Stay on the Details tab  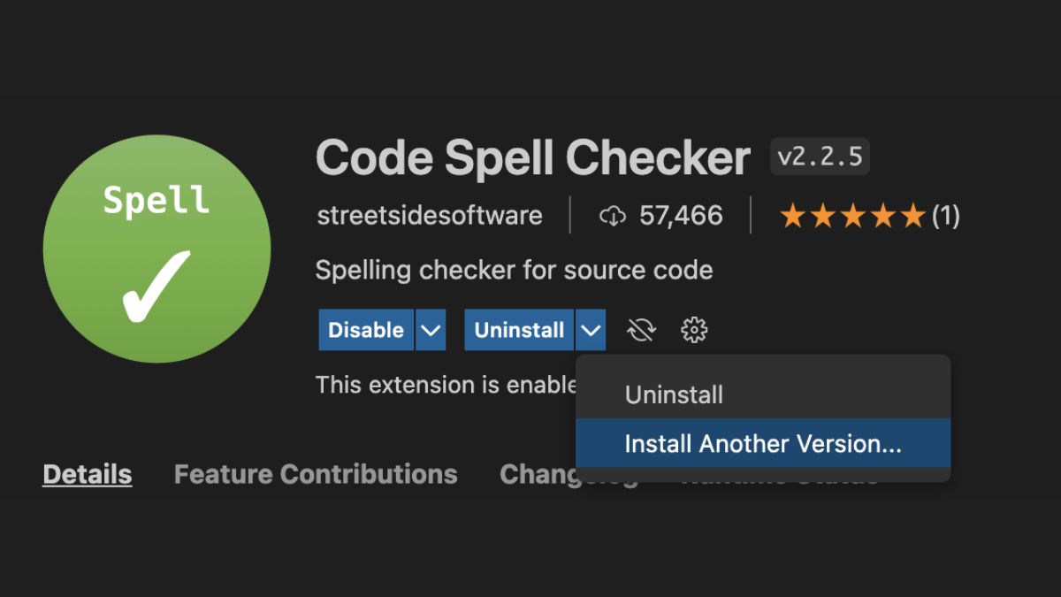pos(87,474)
